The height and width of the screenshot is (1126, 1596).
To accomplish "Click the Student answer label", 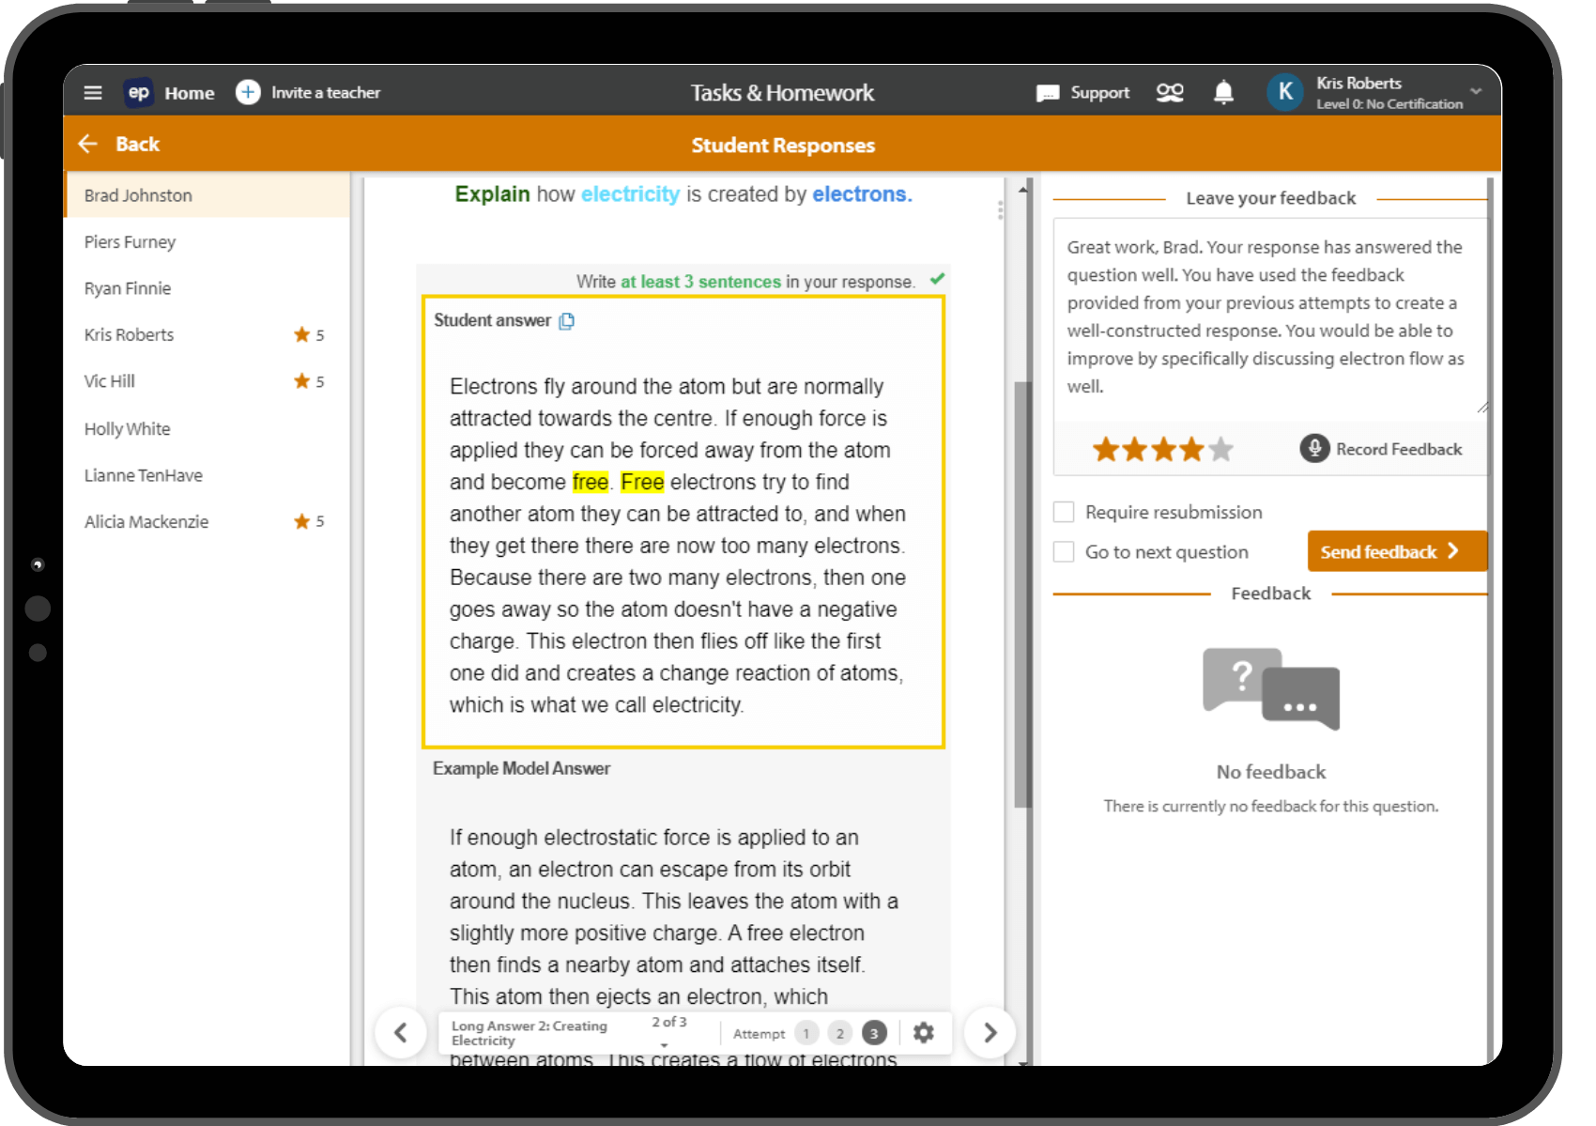I will coord(492,320).
